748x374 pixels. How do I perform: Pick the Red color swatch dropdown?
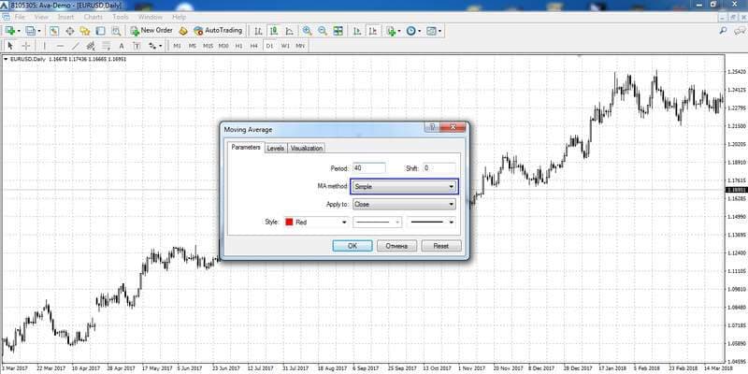pyautogui.click(x=316, y=222)
